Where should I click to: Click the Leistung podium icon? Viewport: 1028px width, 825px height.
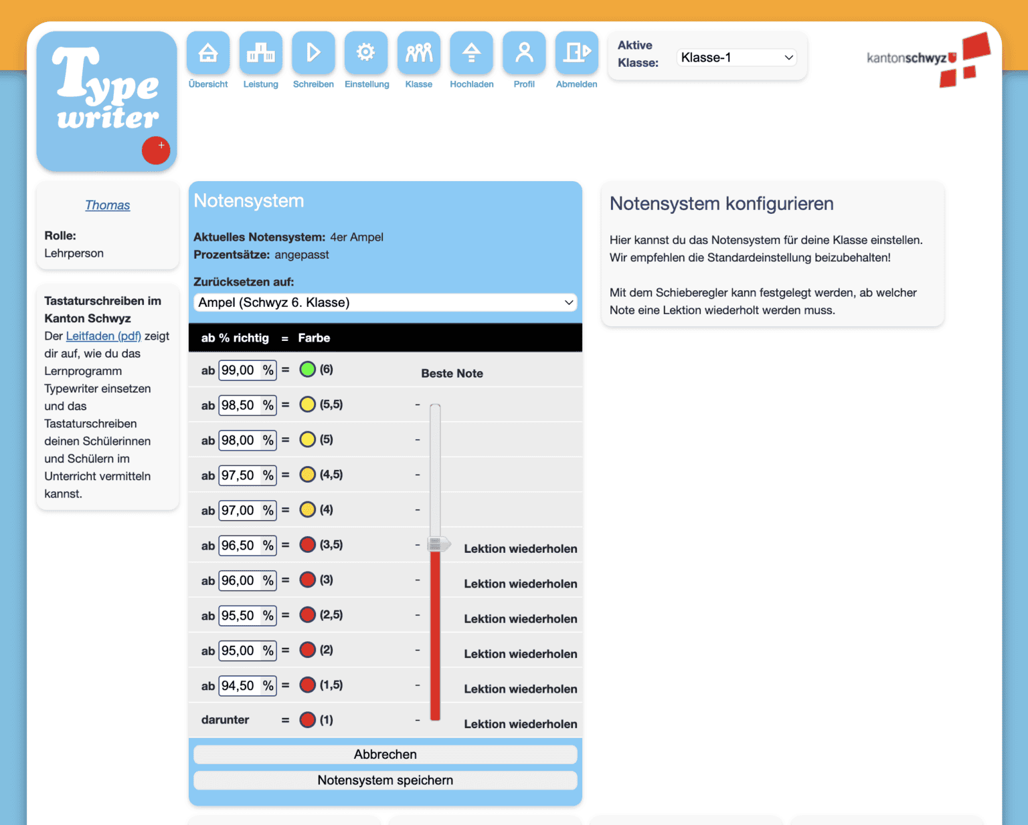(260, 53)
